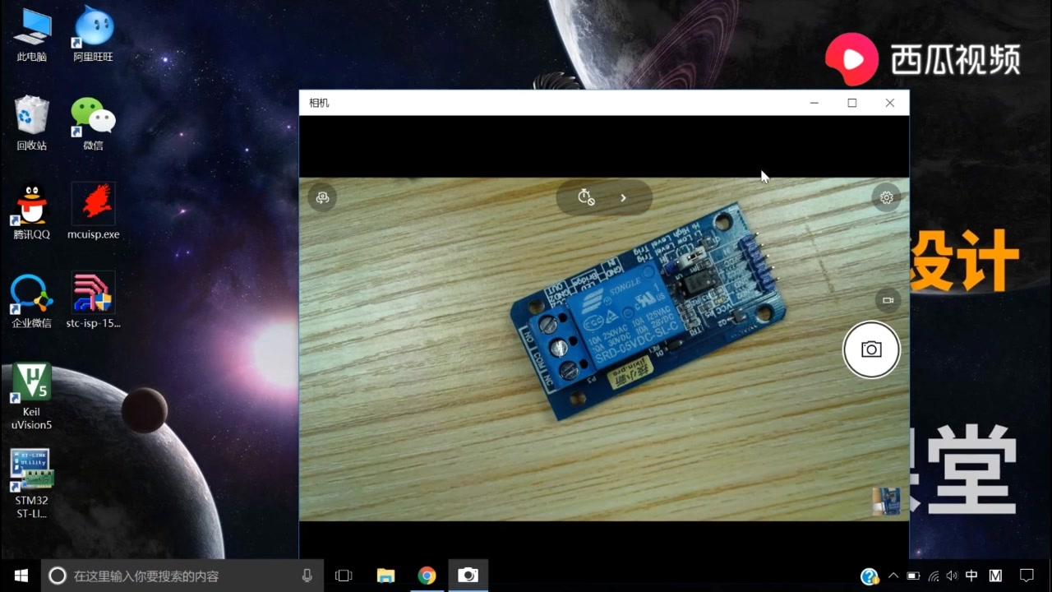Open Task View in the taskbar
Image resolution: width=1052 pixels, height=592 pixels.
(344, 576)
